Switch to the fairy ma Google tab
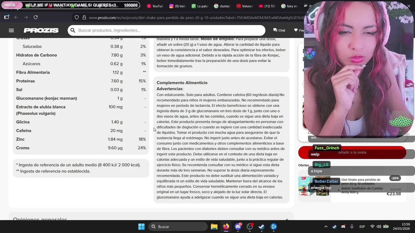The width and height of the screenshot is (415, 233). [x=289, y=6]
